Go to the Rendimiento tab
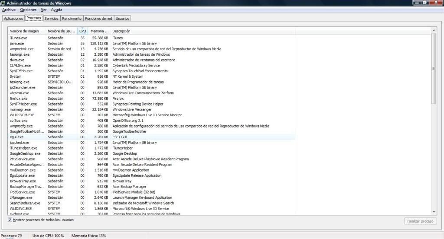444x239 pixels. point(72,19)
